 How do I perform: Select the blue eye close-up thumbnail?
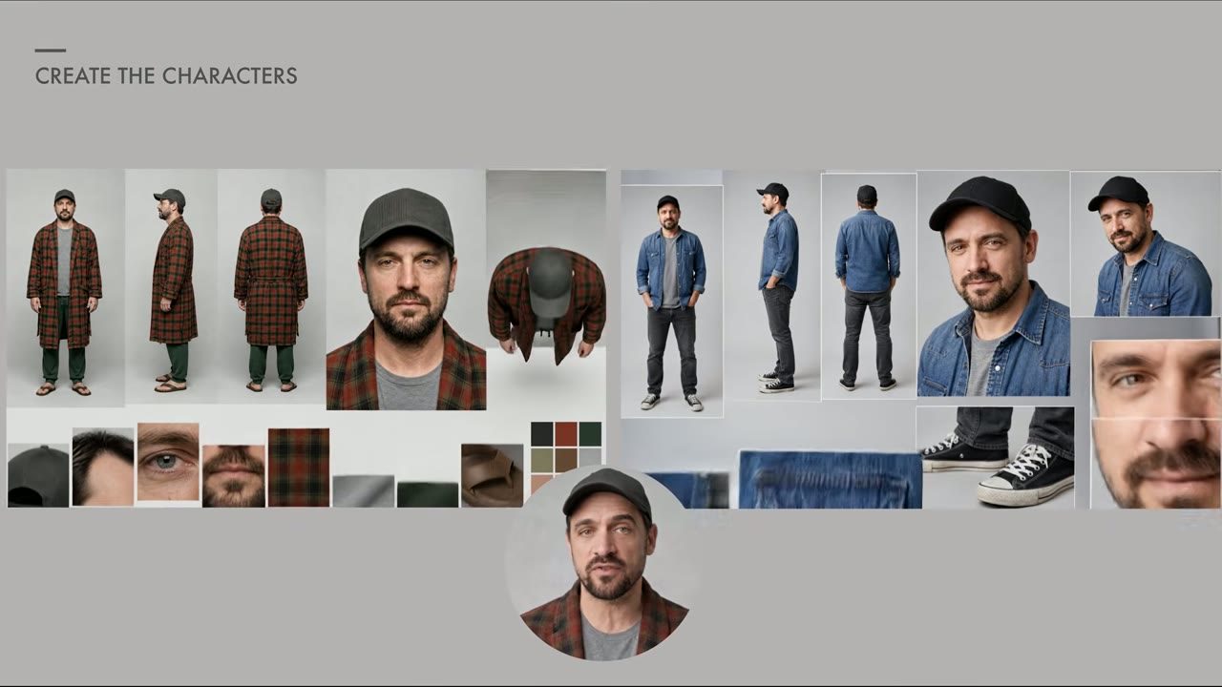(168, 462)
